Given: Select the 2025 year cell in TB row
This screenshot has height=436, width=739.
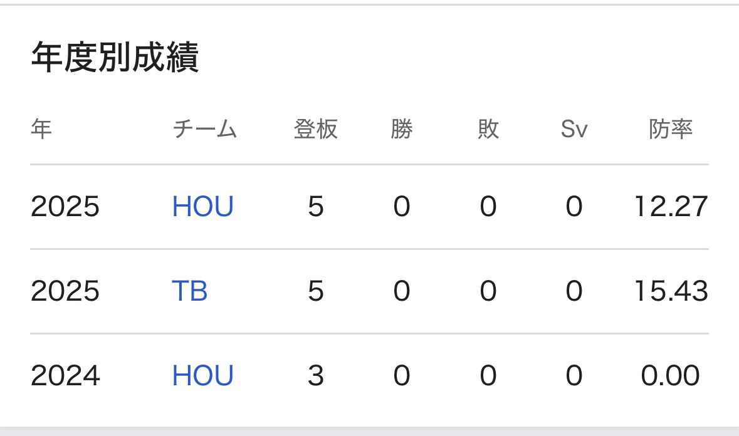Looking at the screenshot, I should pos(65,291).
